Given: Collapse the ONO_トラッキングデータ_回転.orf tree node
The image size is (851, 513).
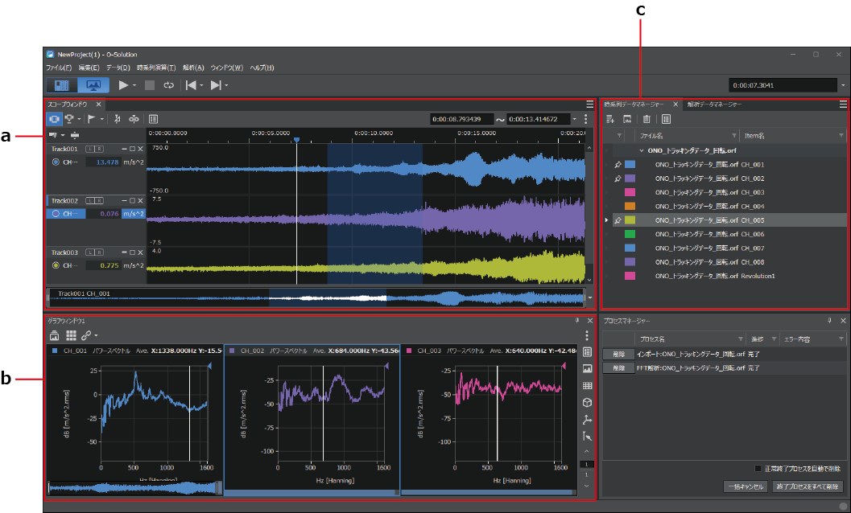Looking at the screenshot, I should [x=642, y=150].
